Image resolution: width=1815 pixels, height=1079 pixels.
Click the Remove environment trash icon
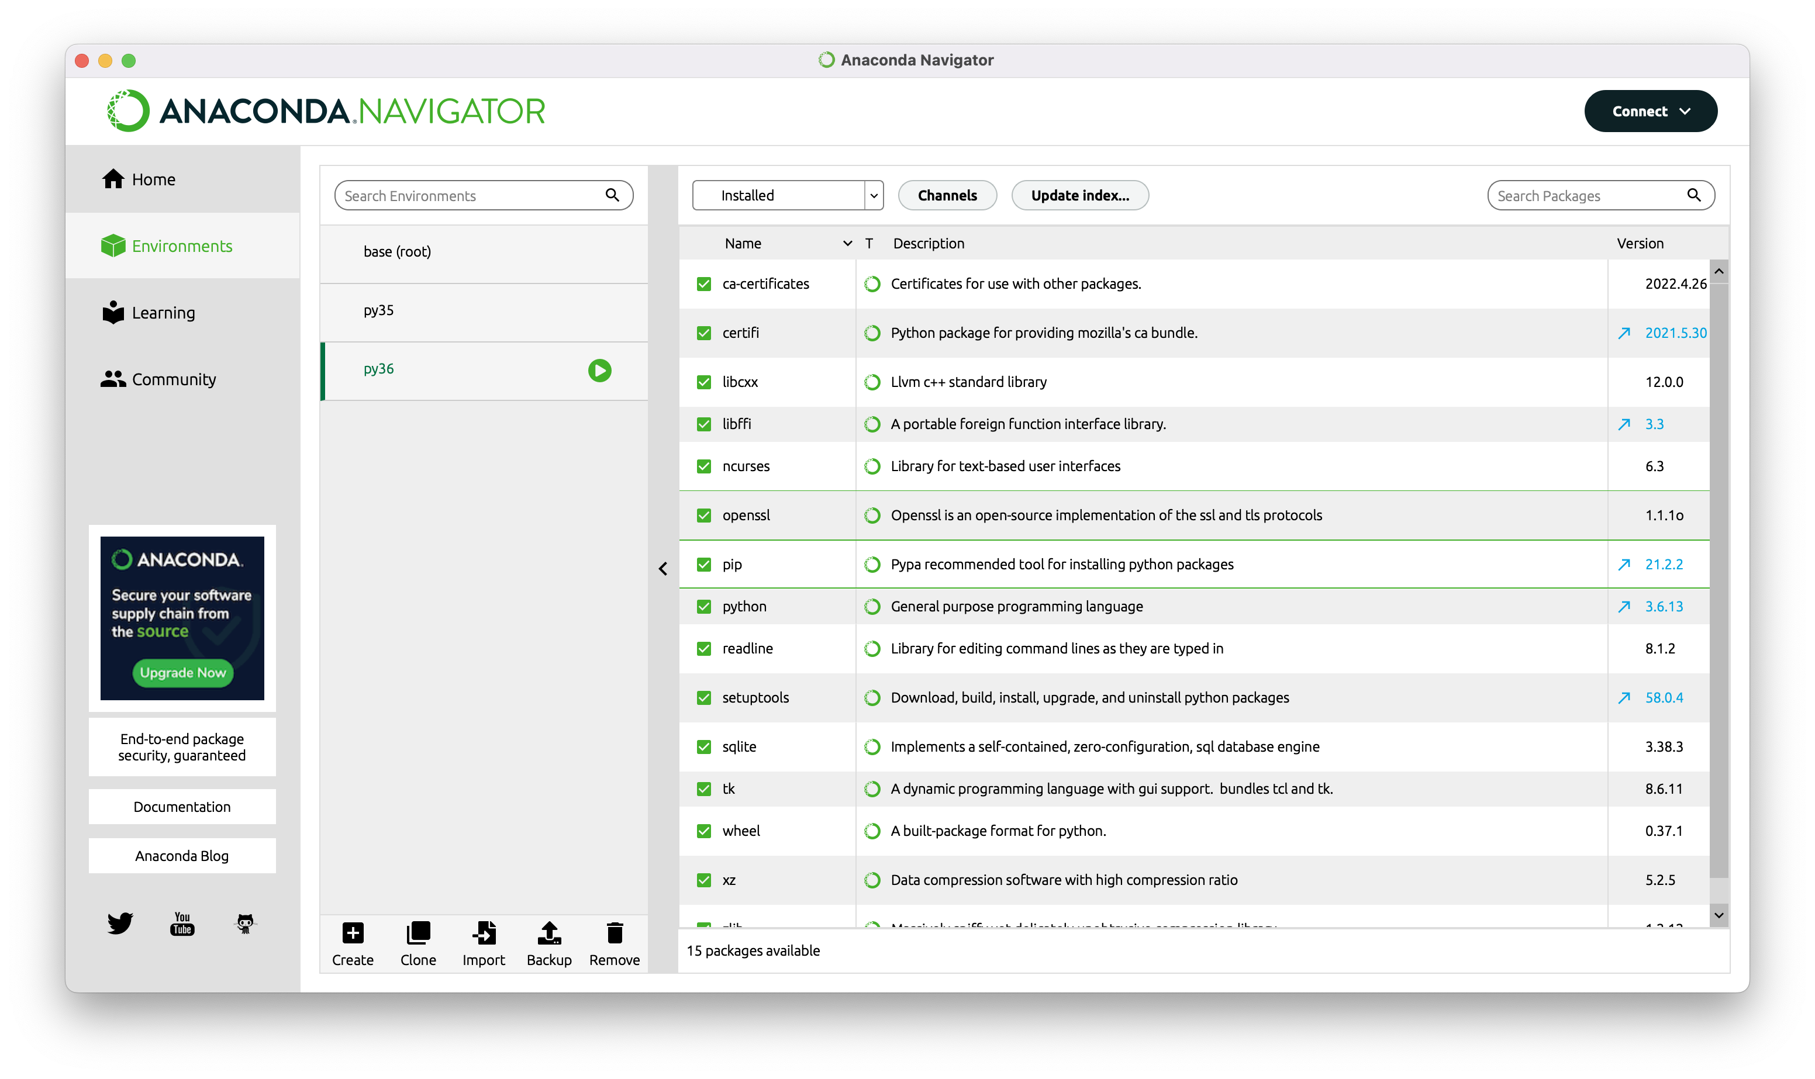pyautogui.click(x=615, y=933)
